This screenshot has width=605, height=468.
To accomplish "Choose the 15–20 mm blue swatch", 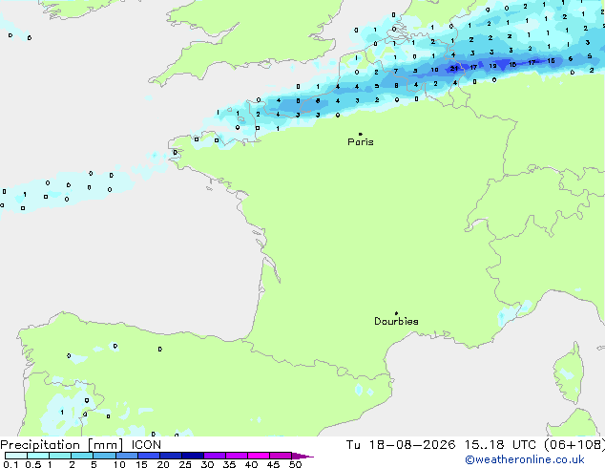I will click(x=148, y=456).
